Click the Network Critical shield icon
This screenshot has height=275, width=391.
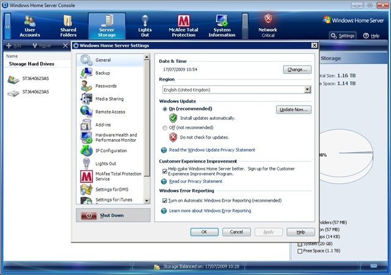point(268,19)
